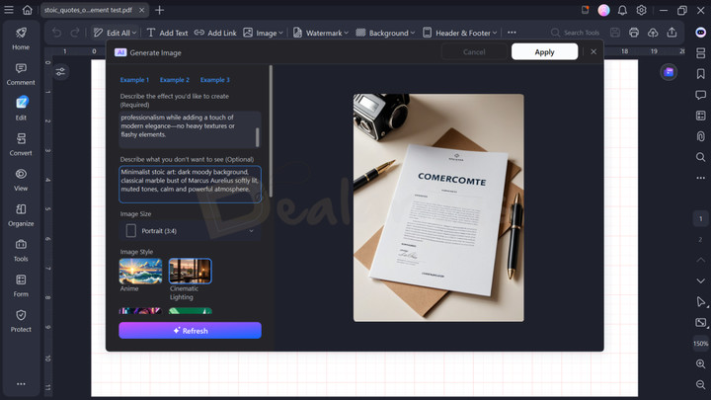Viewport: 711px width, 400px height.
Task: Select page 1 indicator
Action: pos(700,218)
